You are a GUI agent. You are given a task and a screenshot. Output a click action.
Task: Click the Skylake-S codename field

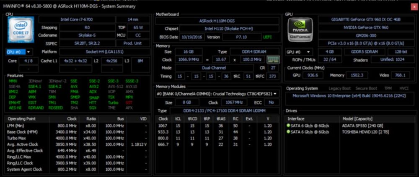[x=87, y=35]
